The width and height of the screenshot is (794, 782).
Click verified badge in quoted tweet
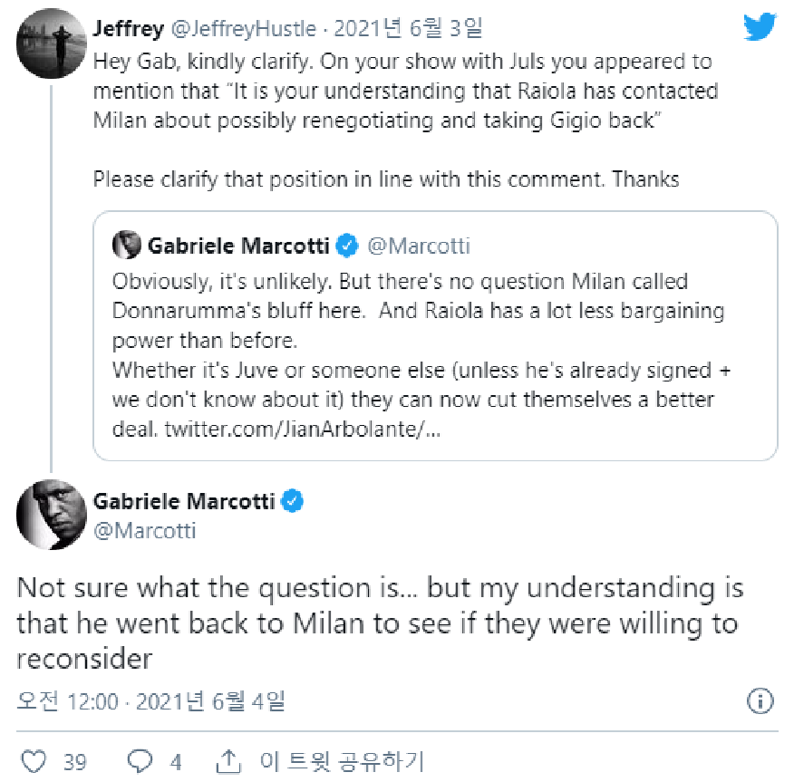point(346,246)
